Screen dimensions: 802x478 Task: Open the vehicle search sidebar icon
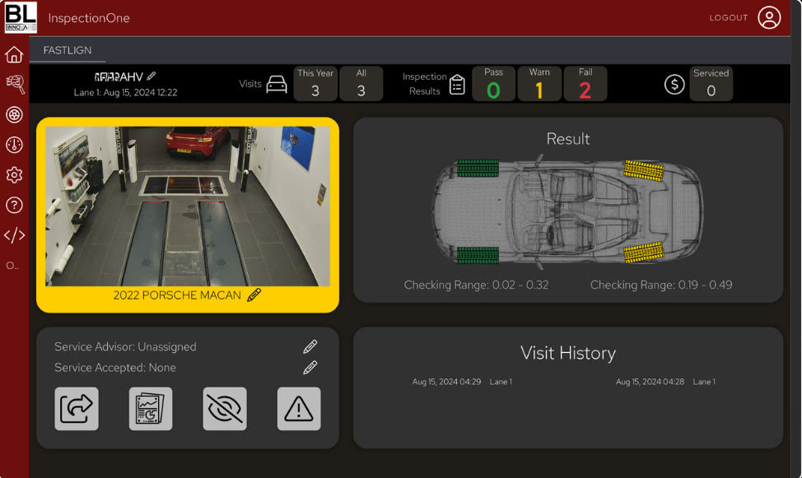(x=15, y=85)
